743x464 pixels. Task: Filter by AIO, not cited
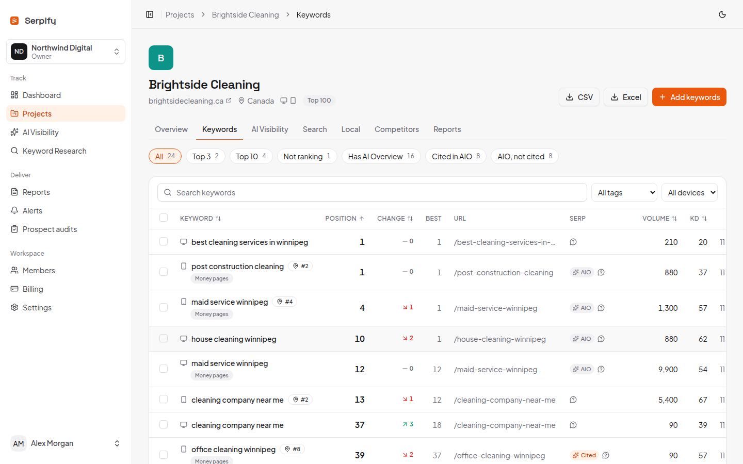click(x=525, y=156)
